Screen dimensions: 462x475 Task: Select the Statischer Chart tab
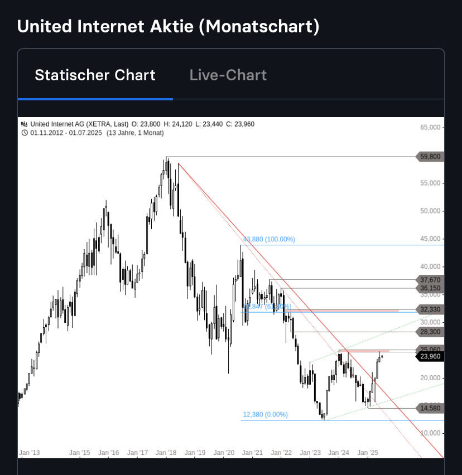coord(95,75)
